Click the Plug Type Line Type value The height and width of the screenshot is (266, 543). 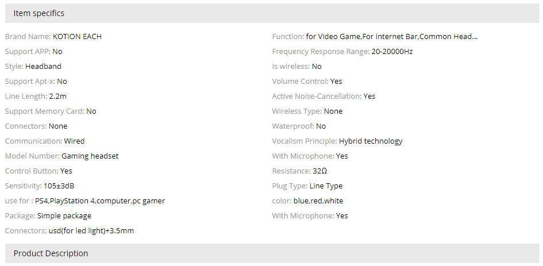[326, 186]
